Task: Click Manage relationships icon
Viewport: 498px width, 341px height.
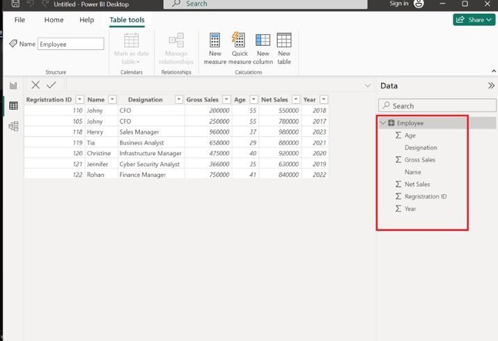Action: pyautogui.click(x=176, y=40)
